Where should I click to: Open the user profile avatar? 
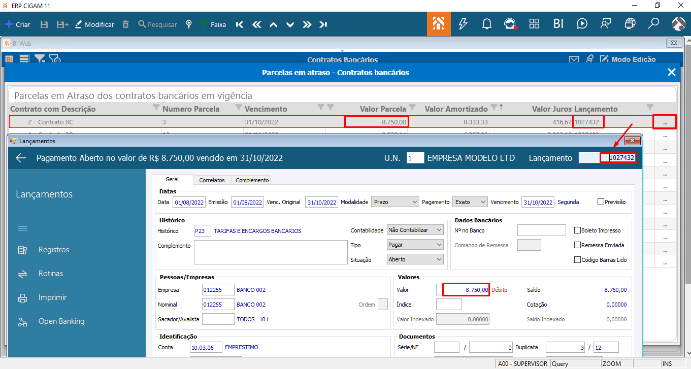click(679, 24)
